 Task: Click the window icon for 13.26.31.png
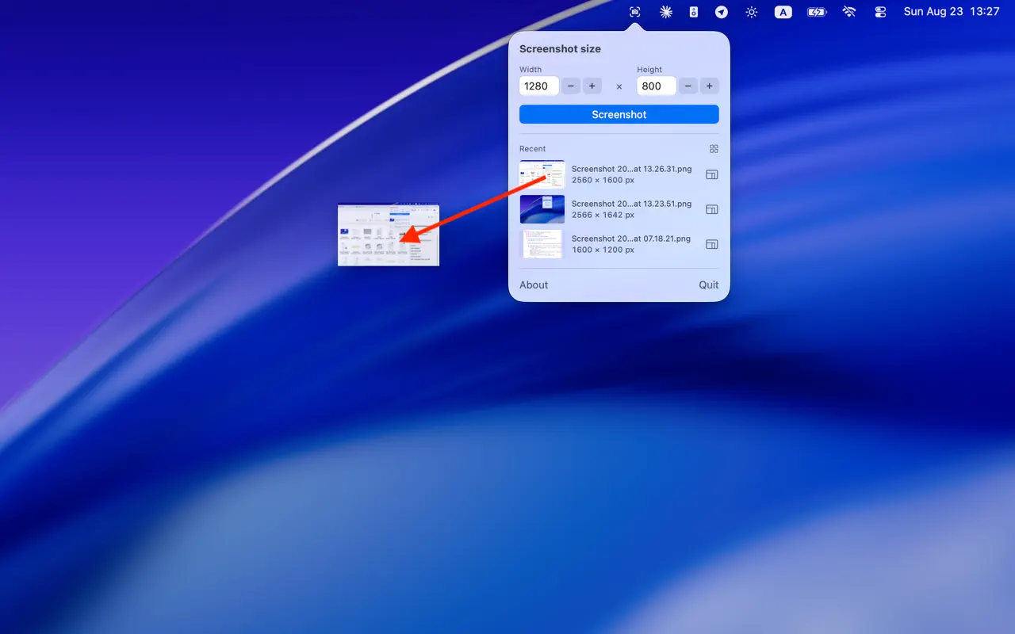[712, 174]
